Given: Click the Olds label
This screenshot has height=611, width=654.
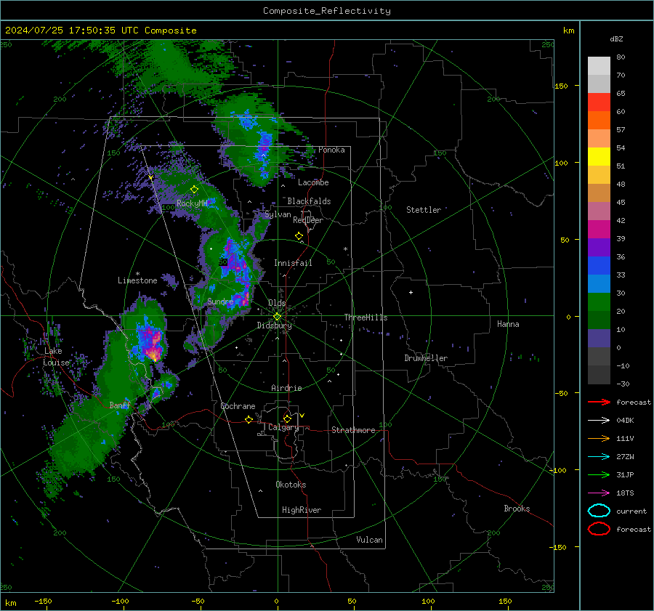Looking at the screenshot, I should 277,303.
